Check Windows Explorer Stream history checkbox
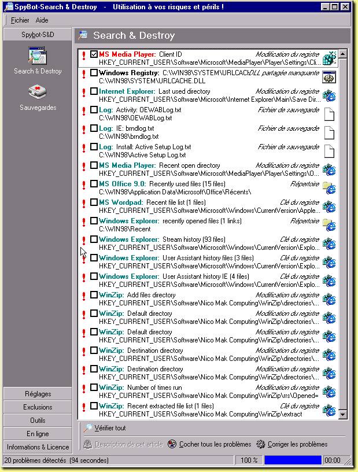 point(94,239)
